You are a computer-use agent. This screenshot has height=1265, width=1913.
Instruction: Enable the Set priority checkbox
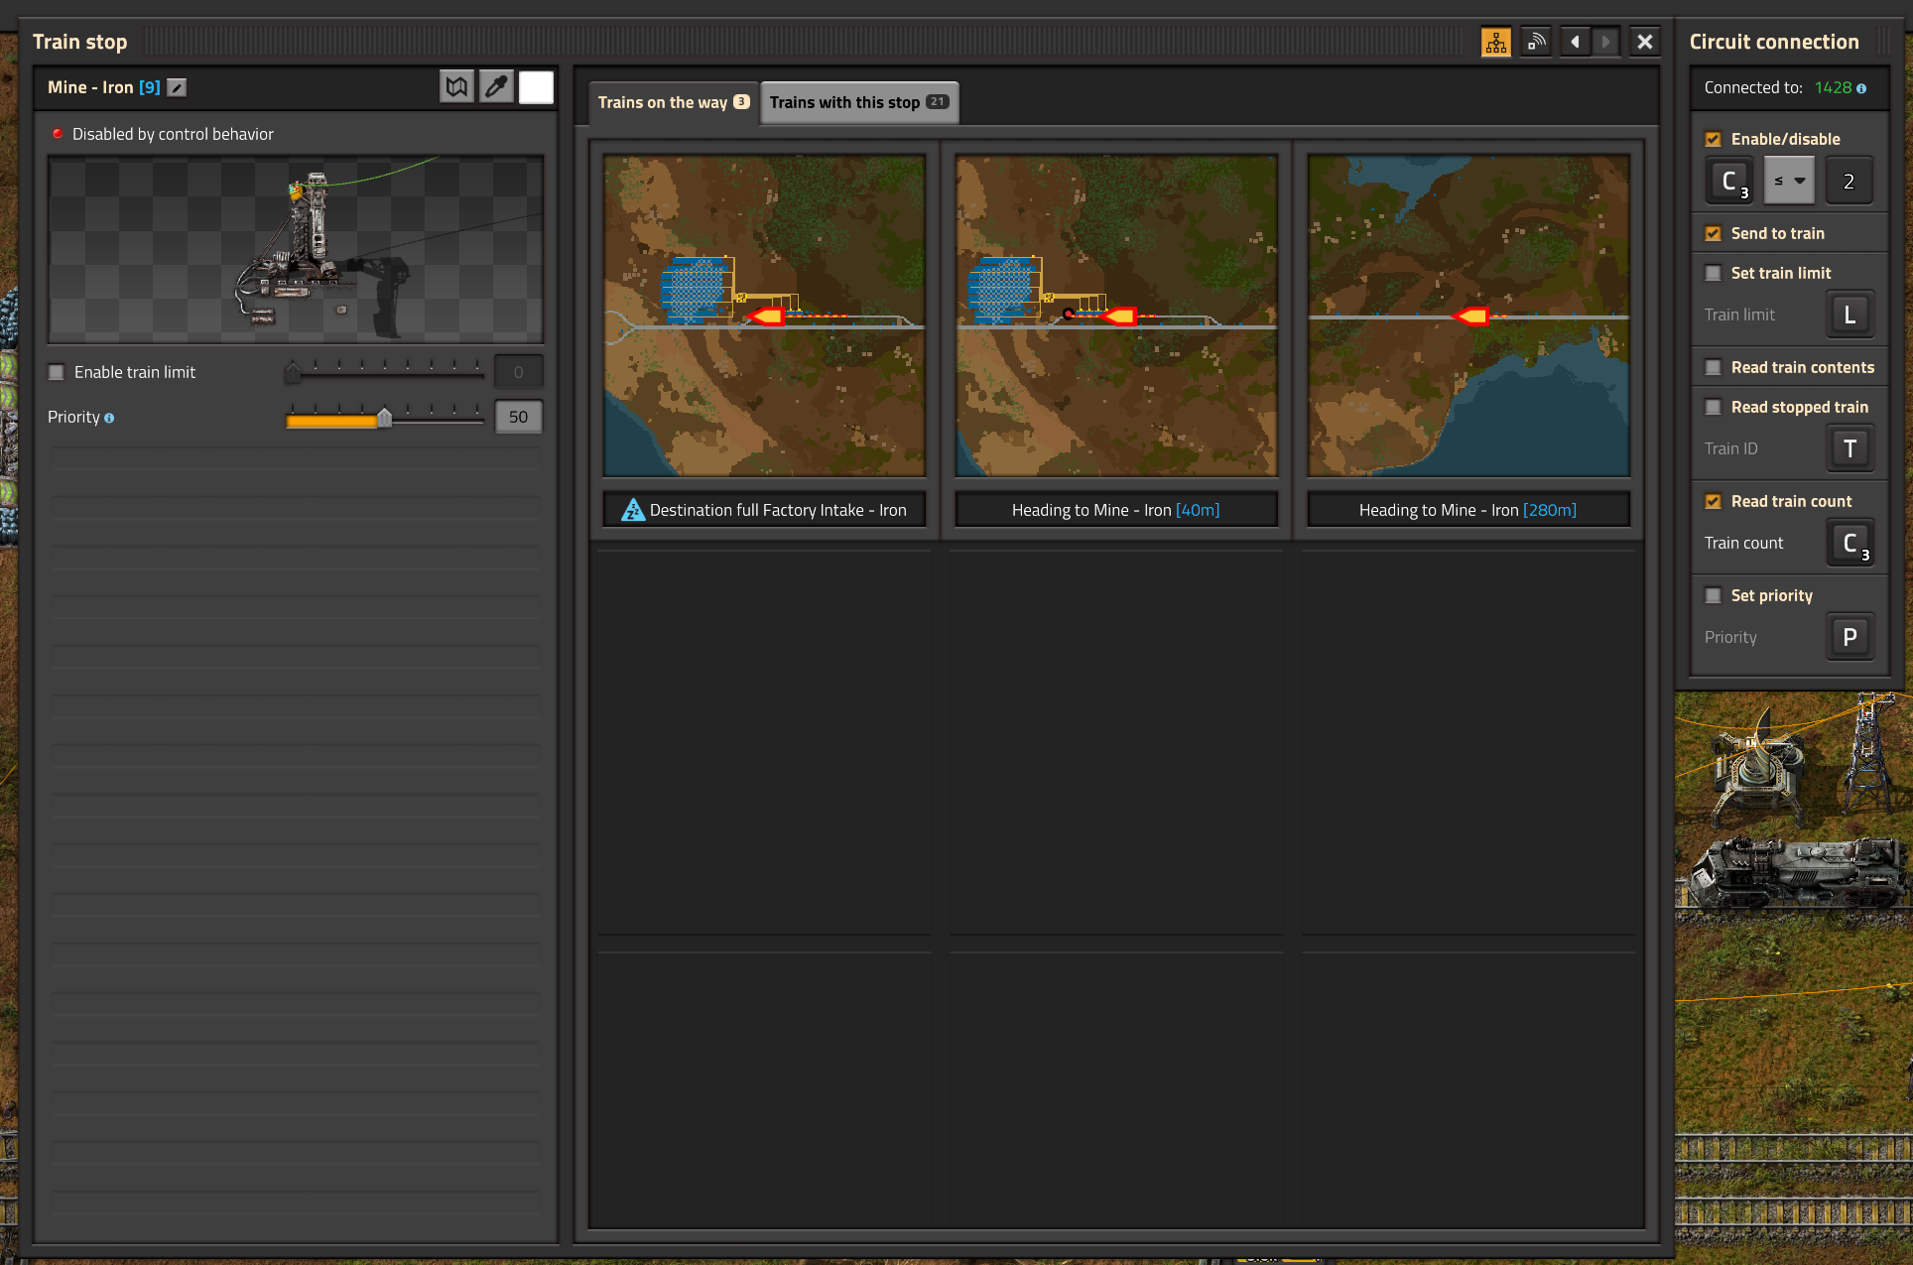(1714, 595)
